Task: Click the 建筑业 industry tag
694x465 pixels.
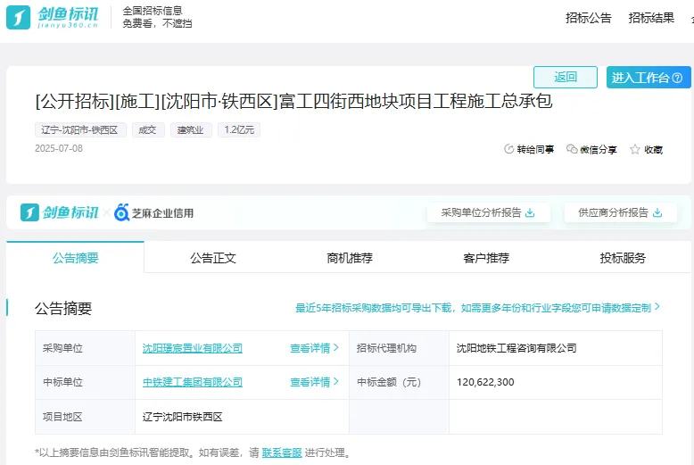Action: 191,129
